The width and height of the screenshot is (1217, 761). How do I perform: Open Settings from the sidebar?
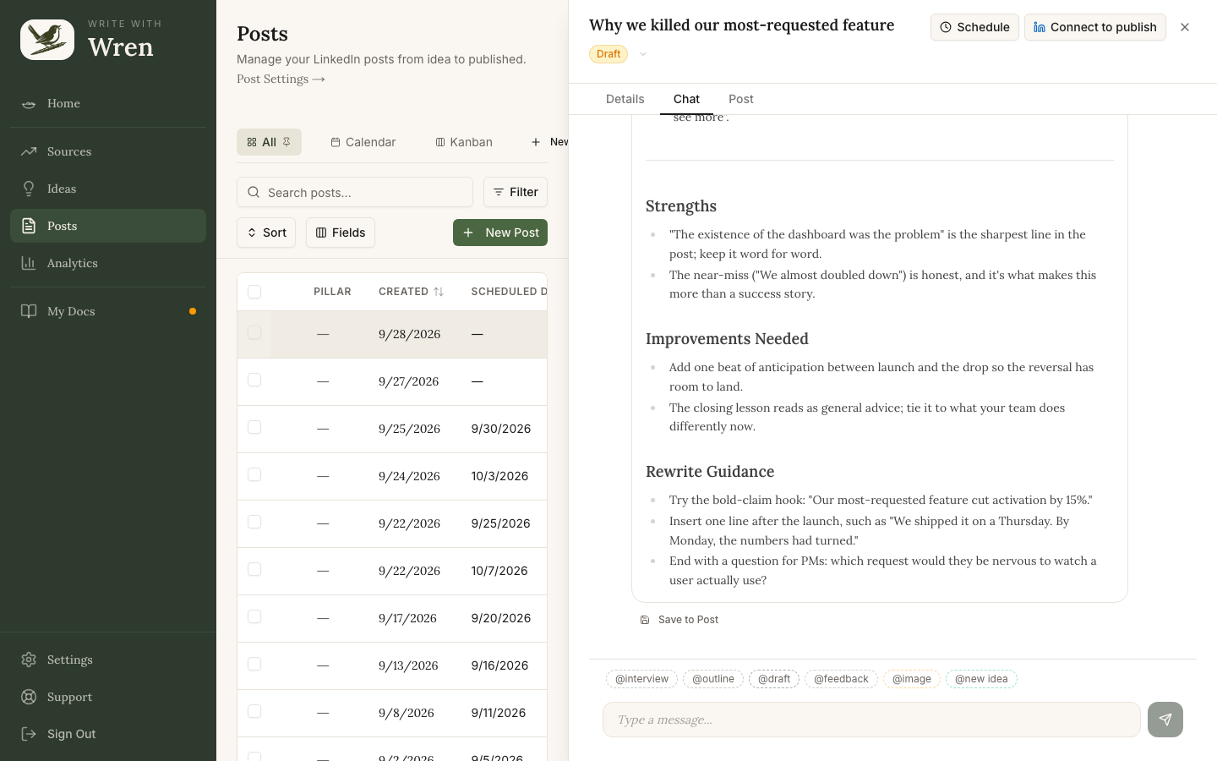(x=108, y=660)
